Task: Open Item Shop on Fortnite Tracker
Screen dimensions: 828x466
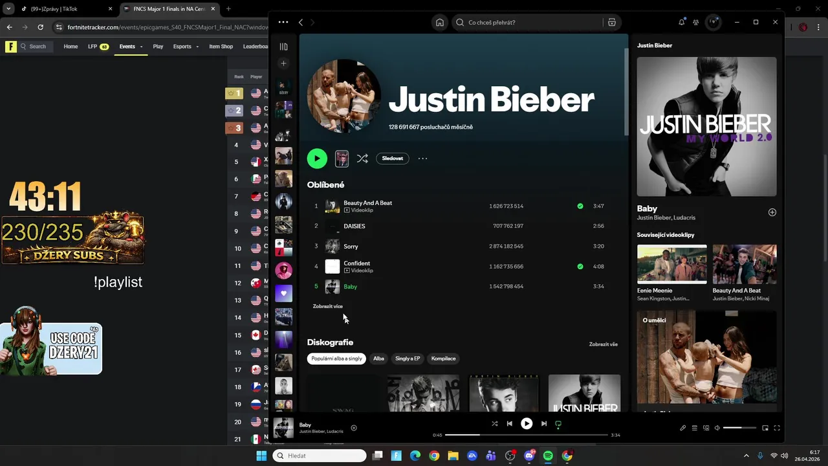Action: pyautogui.click(x=221, y=47)
